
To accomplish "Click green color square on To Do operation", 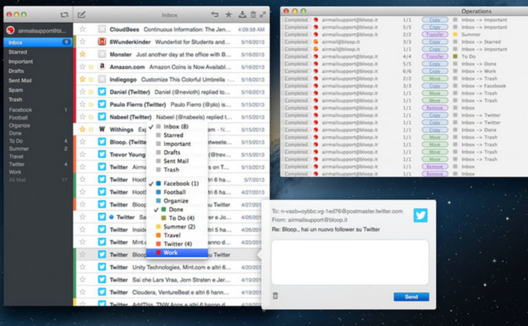I will coord(455,56).
